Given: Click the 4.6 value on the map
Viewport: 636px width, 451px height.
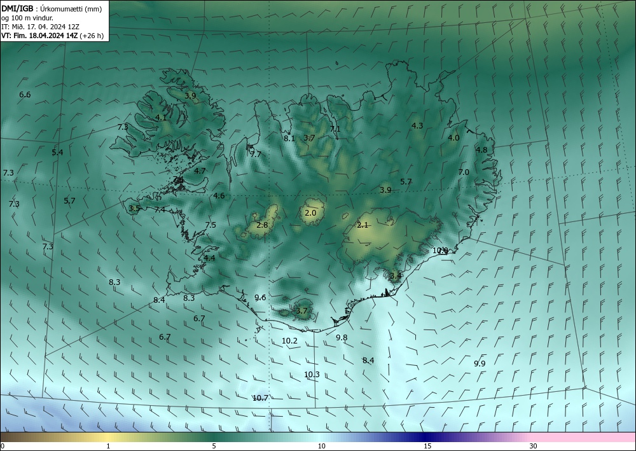Looking at the screenshot, I should pos(219,196).
